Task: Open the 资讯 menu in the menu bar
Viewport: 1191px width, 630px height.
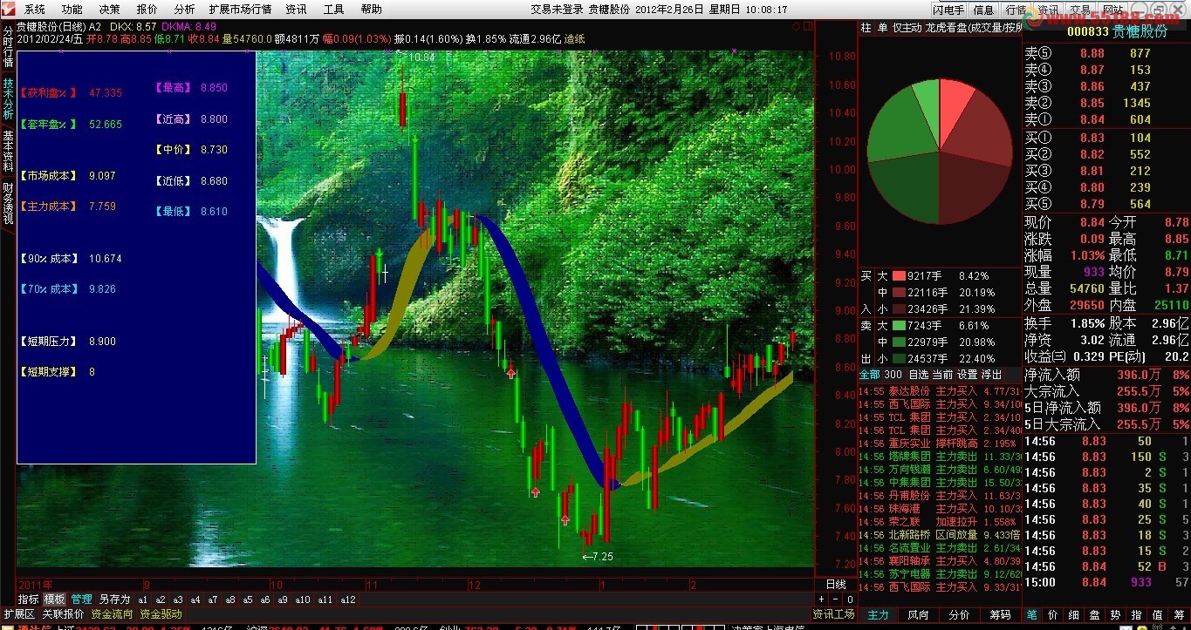Action: coord(296,10)
